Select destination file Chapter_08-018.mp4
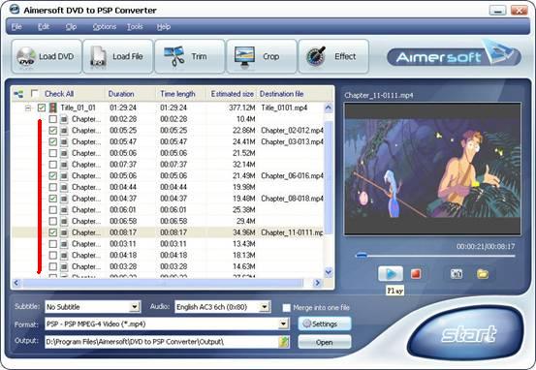This screenshot has height=370, width=536. click(x=292, y=199)
